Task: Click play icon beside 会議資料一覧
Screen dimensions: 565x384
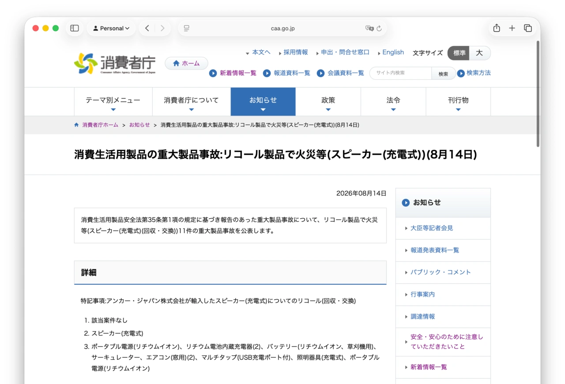Action: pyautogui.click(x=321, y=73)
